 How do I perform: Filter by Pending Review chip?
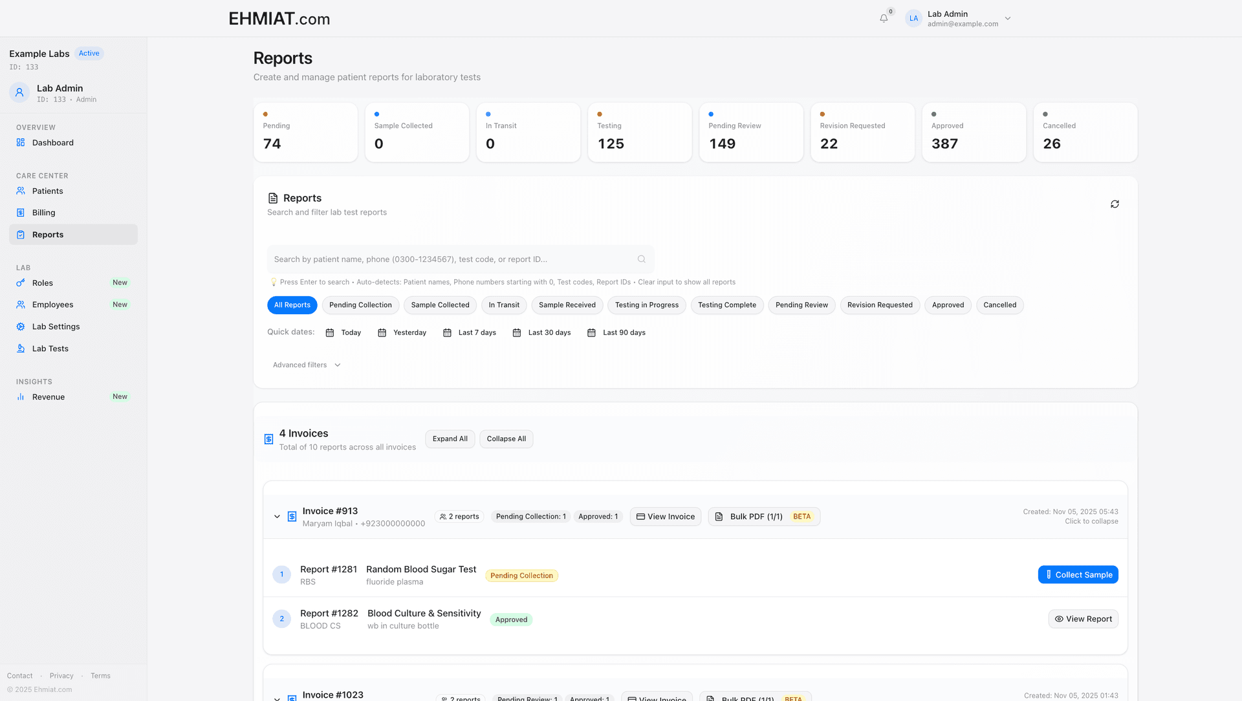click(802, 305)
